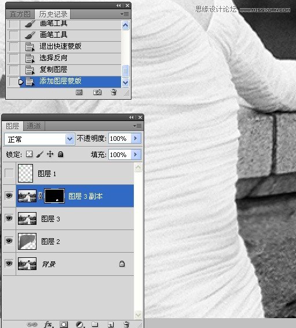Viewport: 296px width, 328px height.
Task: Open the history panel flyout menu
Action: pos(125,14)
